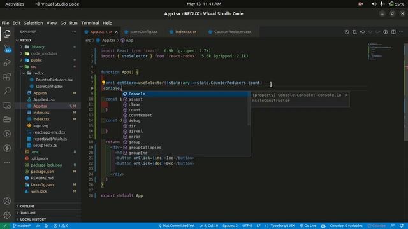Click the battery 55% indicator
Image resolution: width=408 pixels, height=229 pixels.
tap(397, 4)
